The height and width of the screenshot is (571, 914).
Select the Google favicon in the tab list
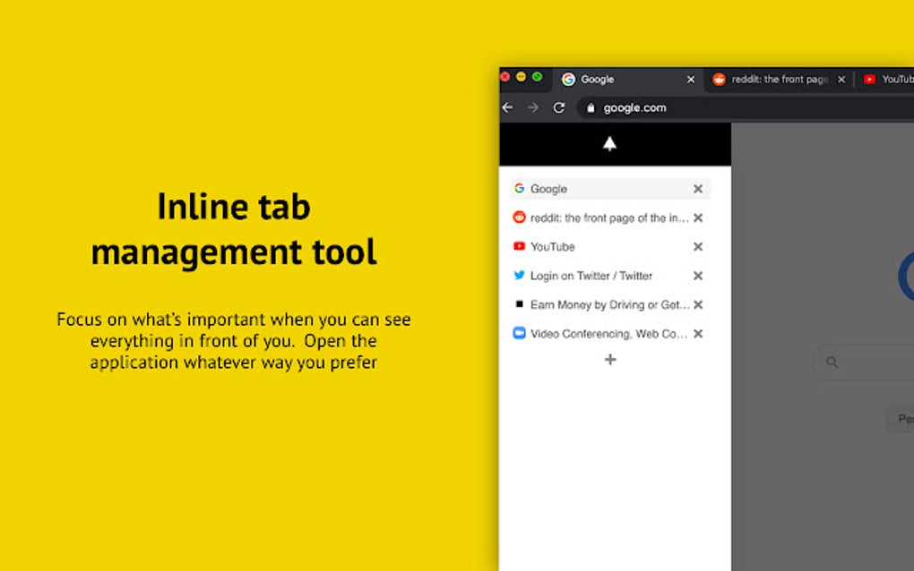(x=520, y=189)
